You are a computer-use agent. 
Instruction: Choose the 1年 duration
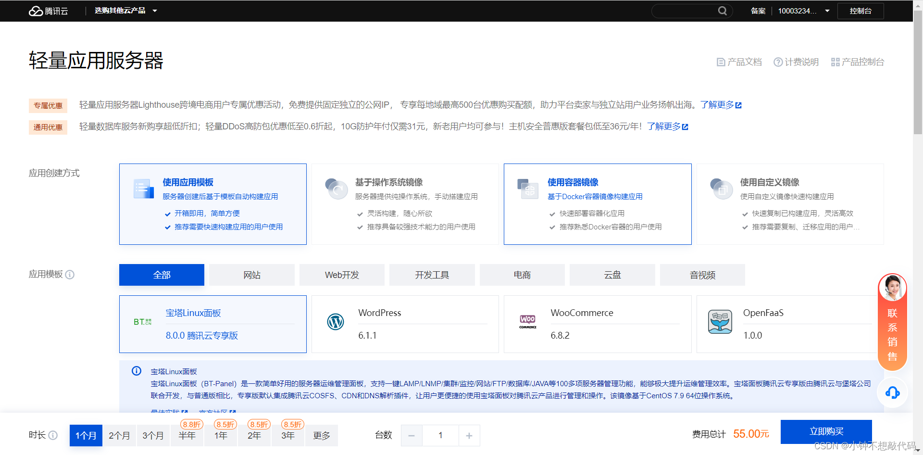coord(221,435)
